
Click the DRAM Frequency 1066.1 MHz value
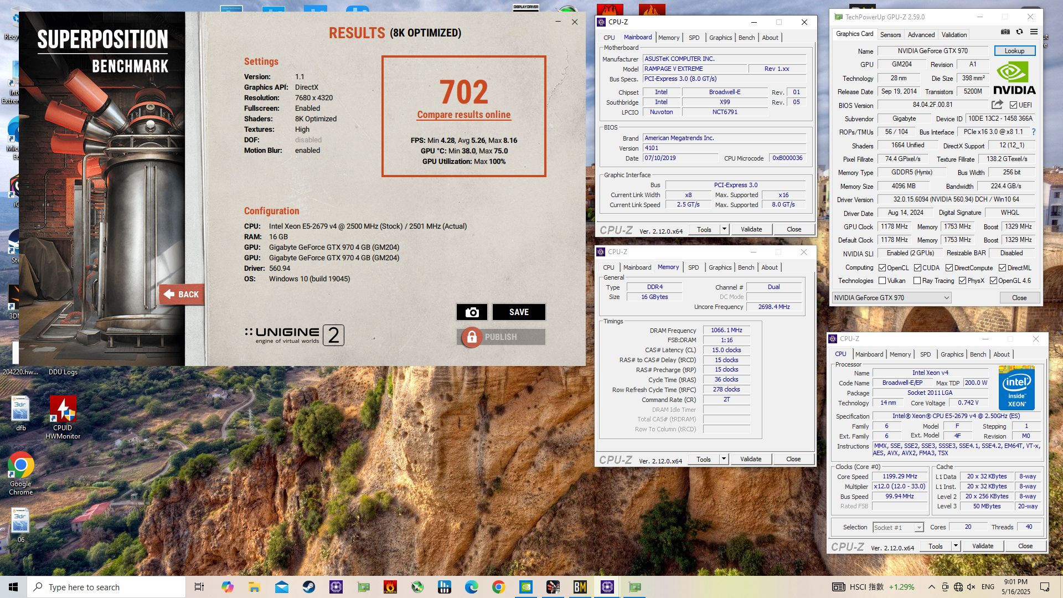tap(726, 330)
